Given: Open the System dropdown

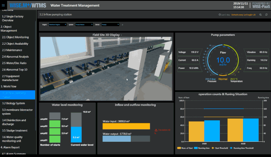Looking at the screenshot, I should pyautogui.click(x=84, y=24).
